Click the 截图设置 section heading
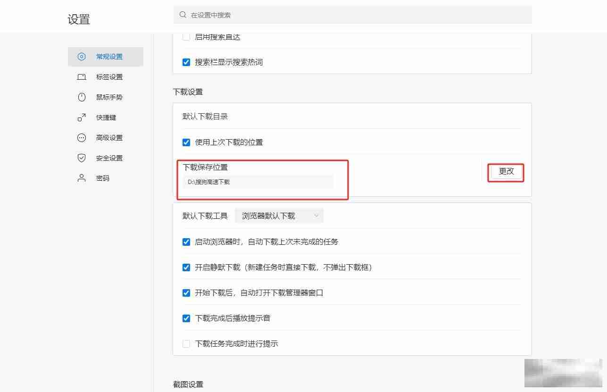 188,384
